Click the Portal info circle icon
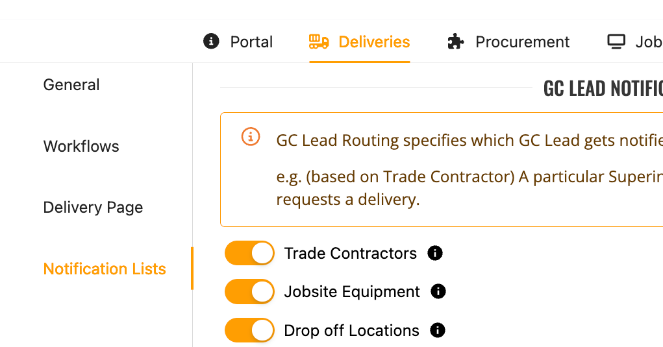663x347 pixels. point(211,42)
